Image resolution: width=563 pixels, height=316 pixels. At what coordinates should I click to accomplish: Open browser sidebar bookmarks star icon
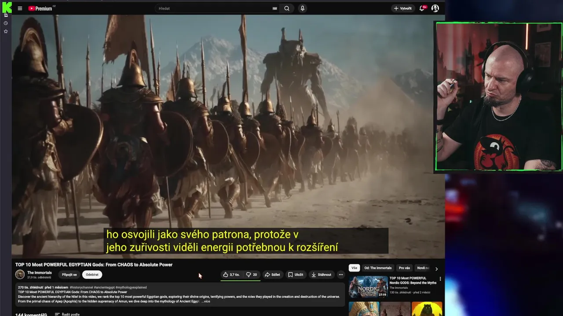click(6, 32)
